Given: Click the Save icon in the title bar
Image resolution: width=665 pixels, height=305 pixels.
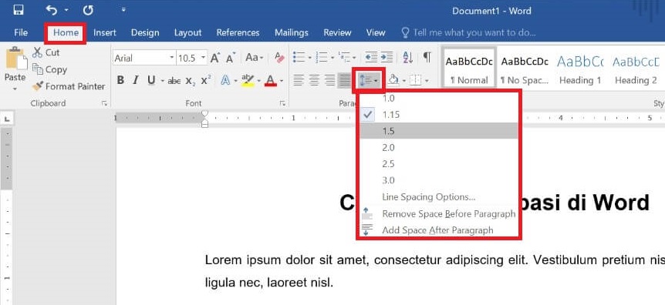Looking at the screenshot, I should [19, 10].
